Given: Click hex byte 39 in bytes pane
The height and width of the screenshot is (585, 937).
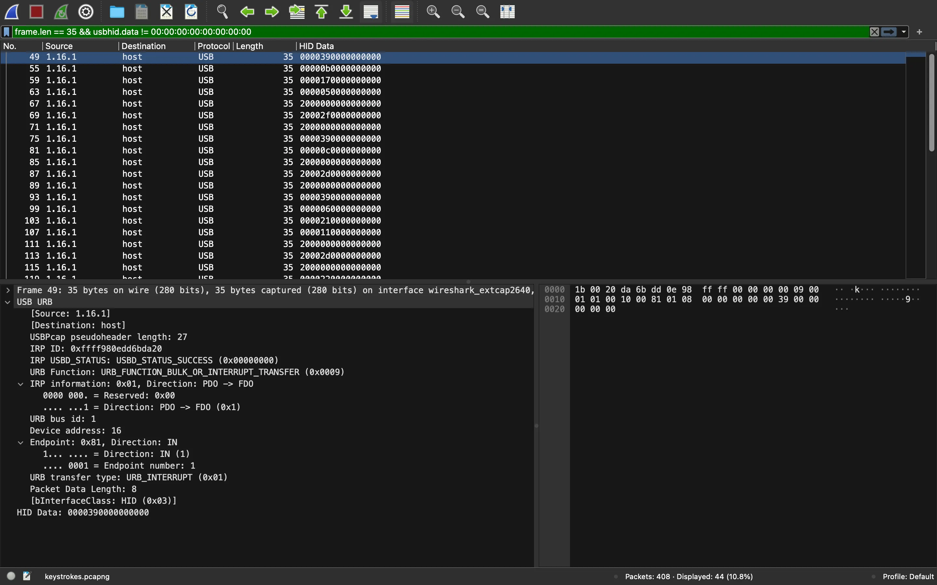Looking at the screenshot, I should (783, 299).
